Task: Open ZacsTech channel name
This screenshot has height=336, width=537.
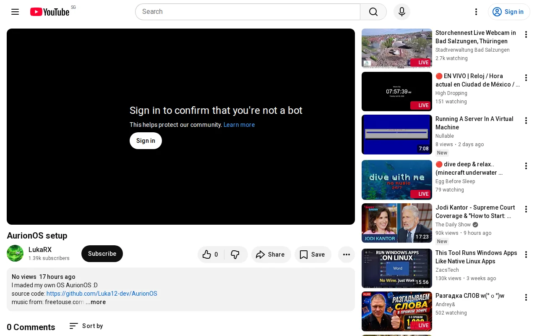Action: tap(447, 270)
